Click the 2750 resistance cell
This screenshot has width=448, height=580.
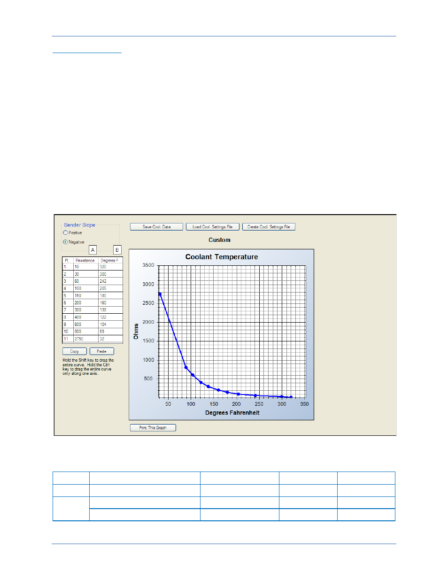click(85, 339)
